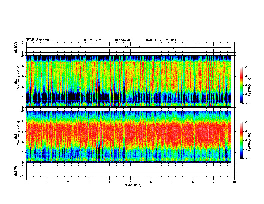Click the ch.2 frequency tick label "2"
Screen dimensions: 264x204
[23, 152]
